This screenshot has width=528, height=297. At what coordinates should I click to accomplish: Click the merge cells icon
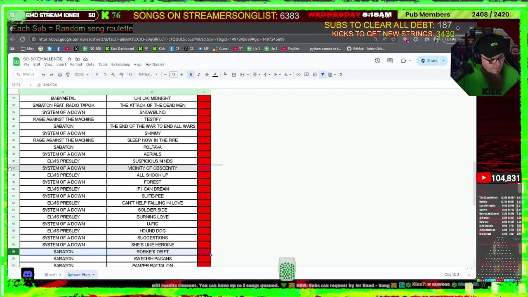[x=243, y=75]
